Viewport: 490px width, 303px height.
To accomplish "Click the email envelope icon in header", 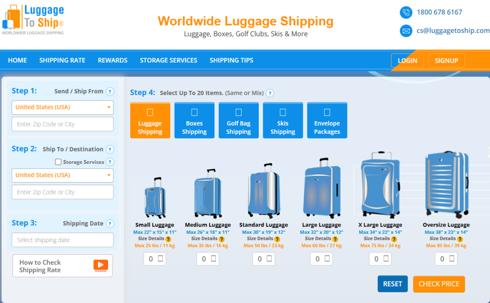I will 406,31.
